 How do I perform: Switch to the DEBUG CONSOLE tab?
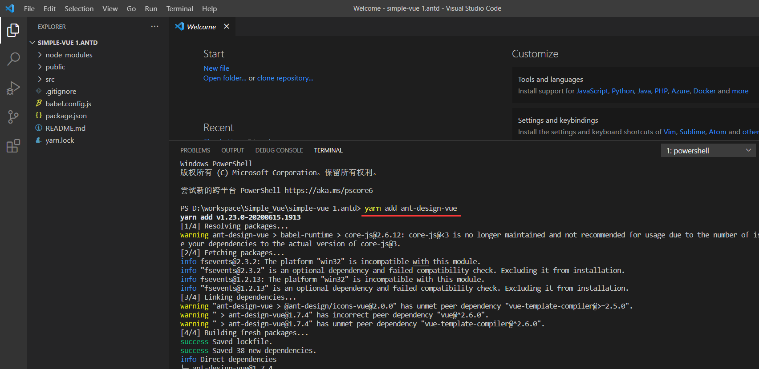point(279,150)
